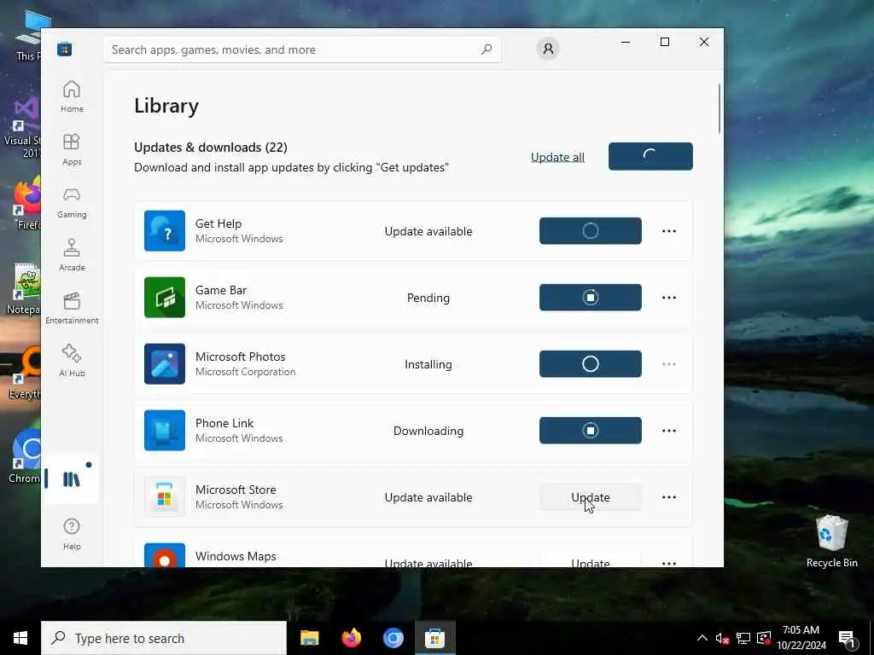Open Help in the sidebar
The width and height of the screenshot is (874, 655).
point(72,534)
